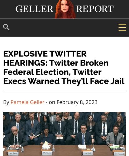The height and width of the screenshot is (156, 129).
Task: Click the tented white paper on table
Action: point(46,145)
